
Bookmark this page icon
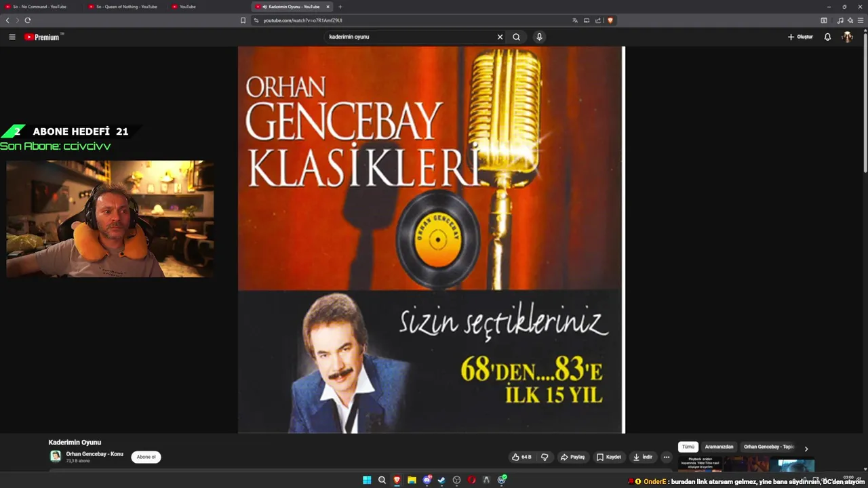[x=243, y=20]
